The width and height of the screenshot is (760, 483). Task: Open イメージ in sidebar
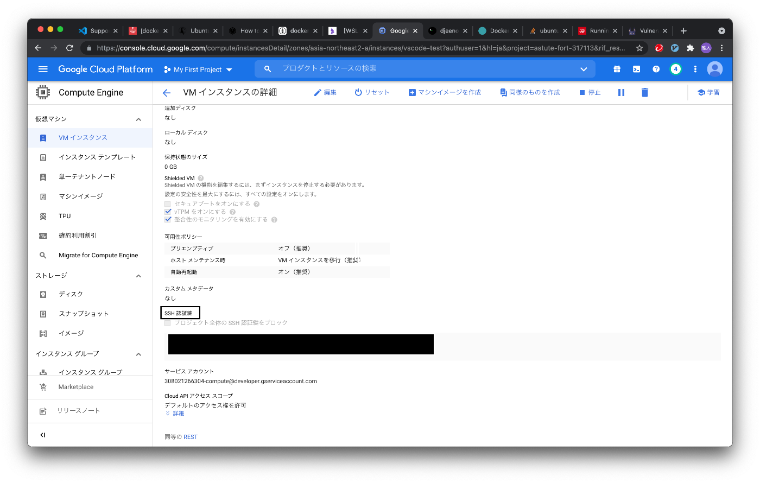click(x=90, y=333)
